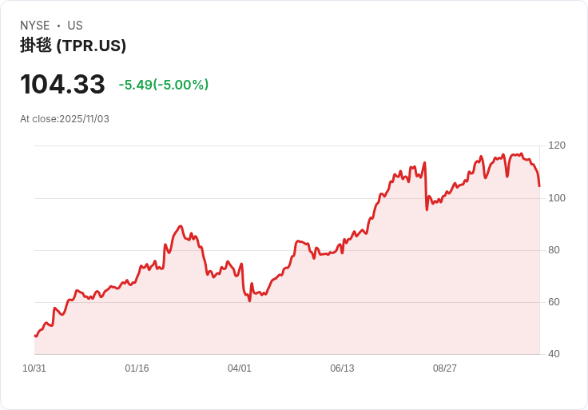Click the At close date text
Screen dimensions: 588x410
[x=65, y=119]
